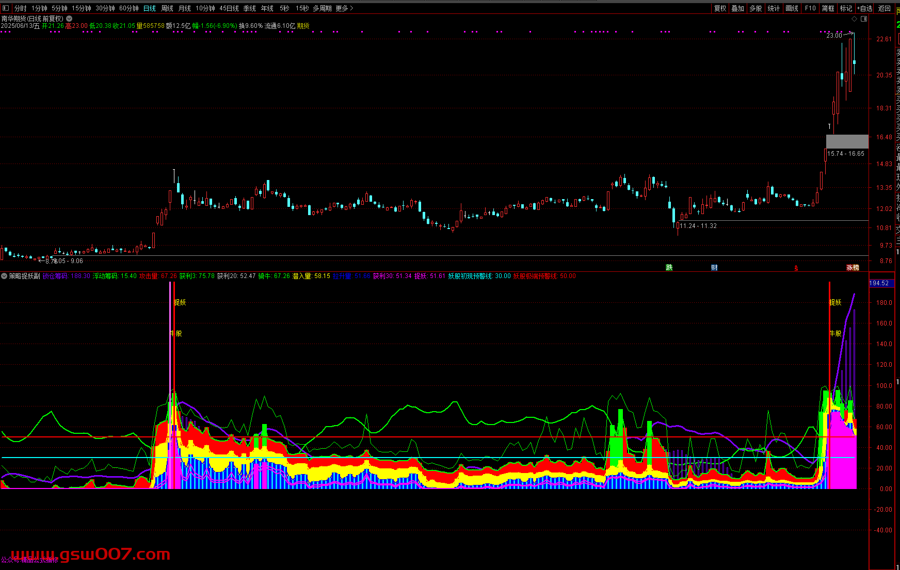Toggle the 简框 simple frame
Viewport: 900px width, 570px height.
pos(828,8)
